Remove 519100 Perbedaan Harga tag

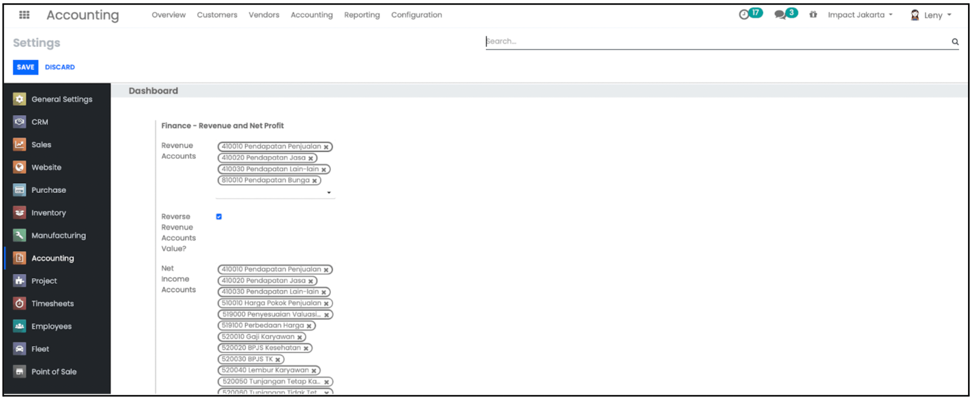309,326
